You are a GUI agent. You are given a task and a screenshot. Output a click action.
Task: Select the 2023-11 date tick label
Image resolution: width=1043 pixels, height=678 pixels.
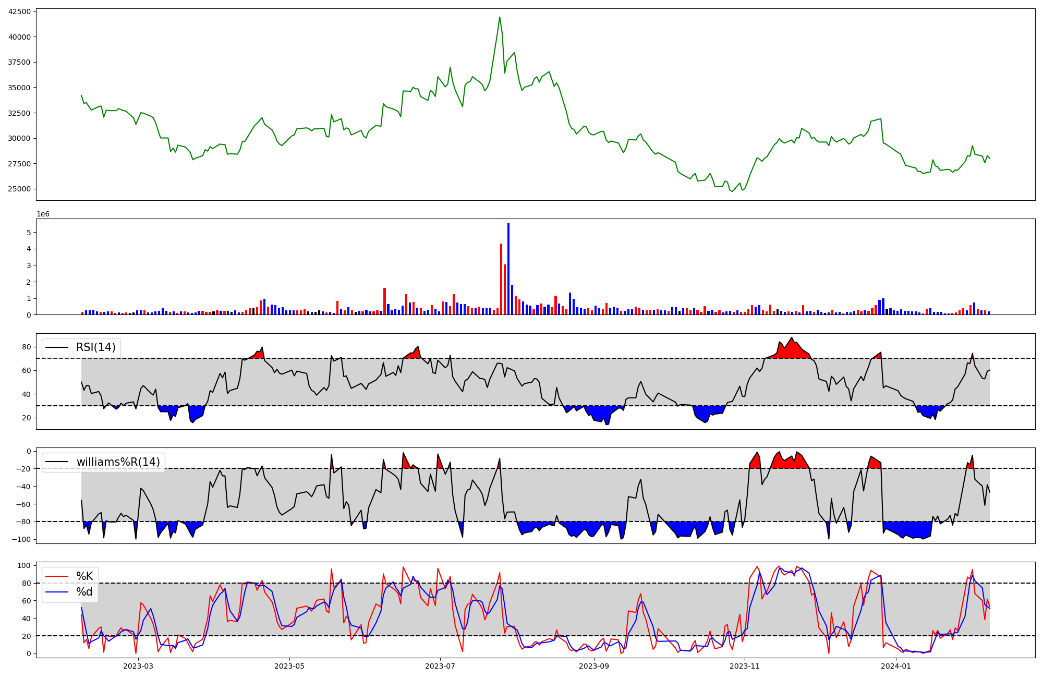[x=745, y=666]
